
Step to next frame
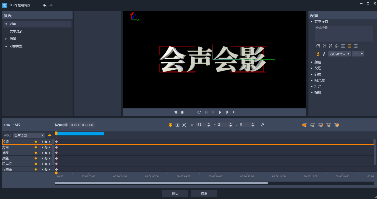coord(227,112)
